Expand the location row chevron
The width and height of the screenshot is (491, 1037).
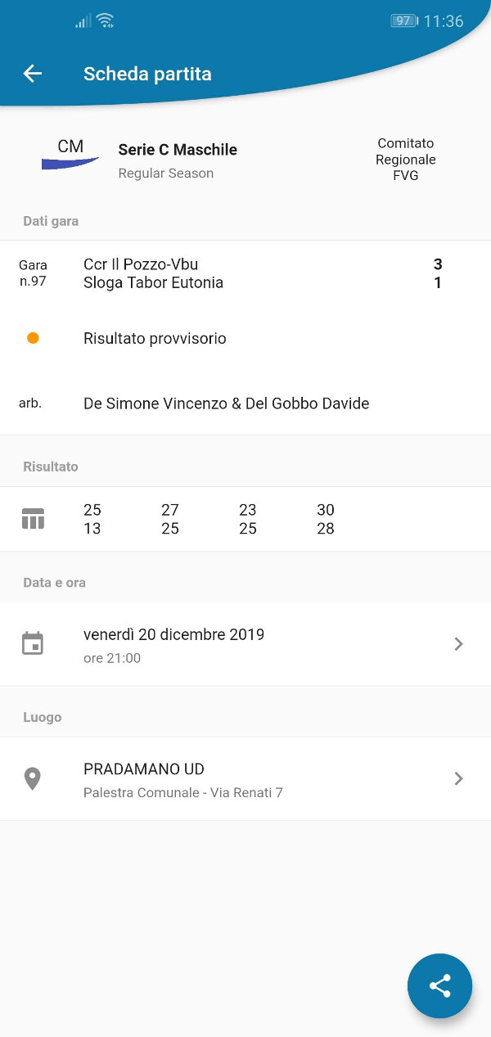tap(458, 778)
